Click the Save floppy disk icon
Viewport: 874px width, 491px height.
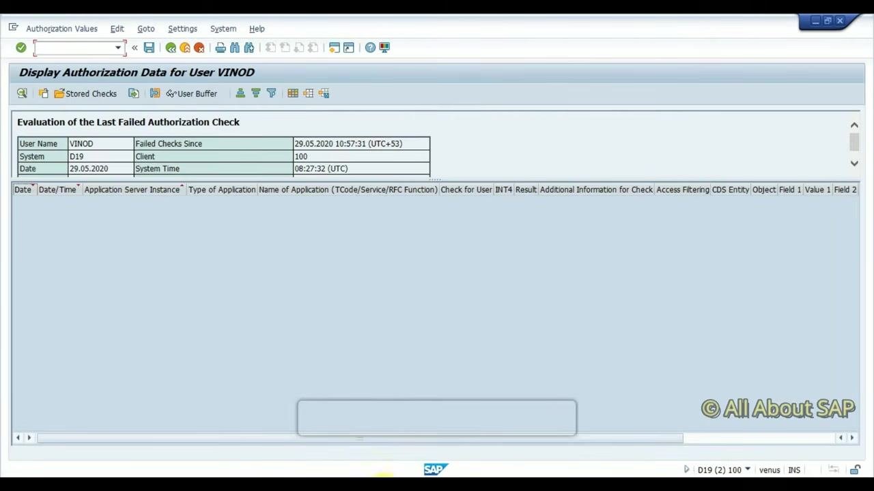(x=149, y=48)
